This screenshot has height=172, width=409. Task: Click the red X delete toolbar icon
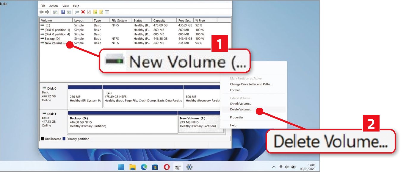coord(83,12)
